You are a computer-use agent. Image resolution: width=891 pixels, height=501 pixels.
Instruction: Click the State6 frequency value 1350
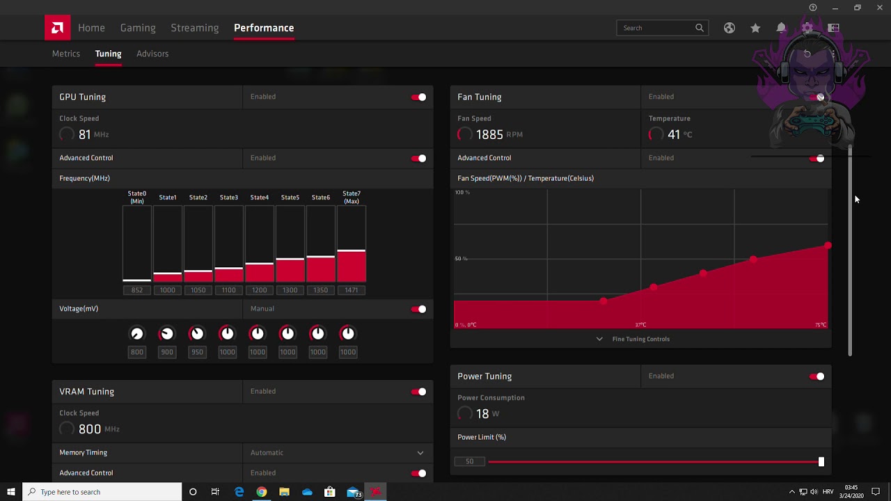(321, 290)
